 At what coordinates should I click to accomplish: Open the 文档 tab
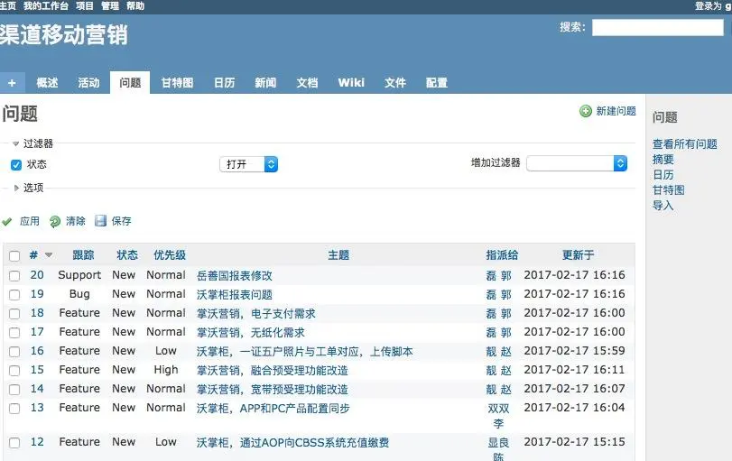(x=307, y=83)
